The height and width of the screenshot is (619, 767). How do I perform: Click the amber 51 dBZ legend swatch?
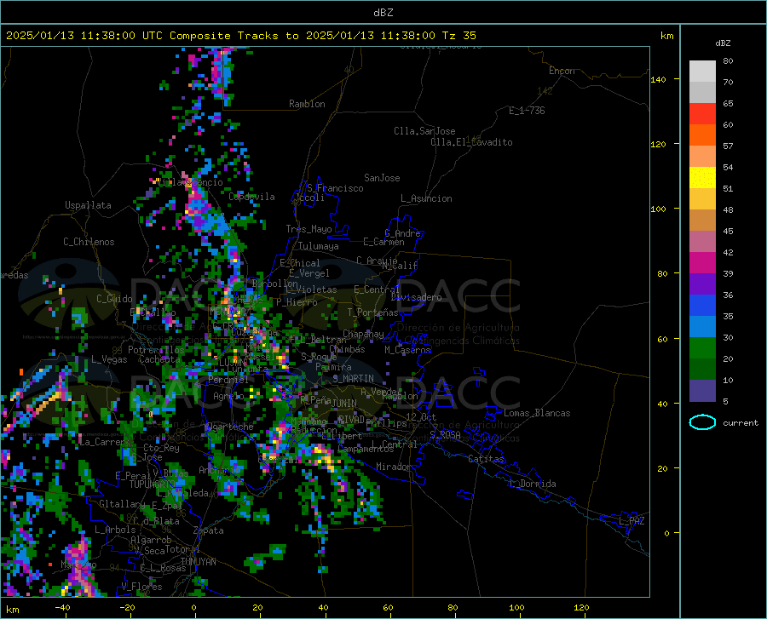(702, 199)
